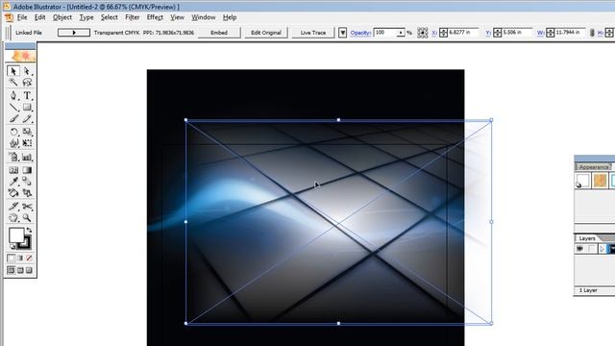Switch to Full Screen with Menu Bar
Screen dimensions: 615x346
point(20,270)
